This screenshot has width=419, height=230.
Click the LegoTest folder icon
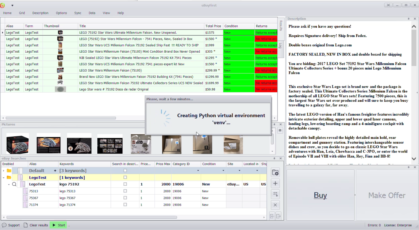coord(9,177)
